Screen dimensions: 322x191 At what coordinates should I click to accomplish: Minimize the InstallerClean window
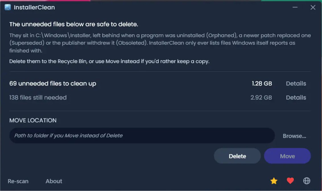coord(295,7)
